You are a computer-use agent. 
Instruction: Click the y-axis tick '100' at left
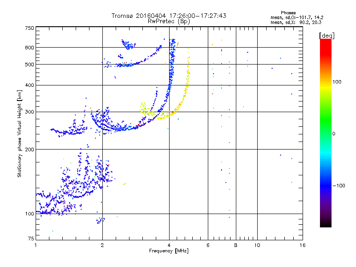[x=29, y=214]
